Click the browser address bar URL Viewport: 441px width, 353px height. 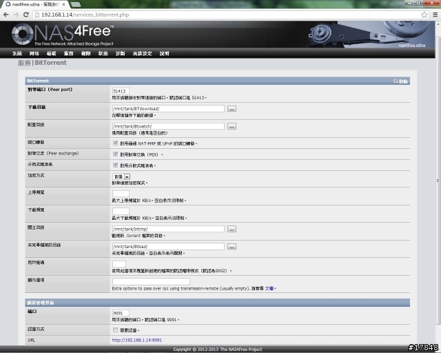[85, 14]
